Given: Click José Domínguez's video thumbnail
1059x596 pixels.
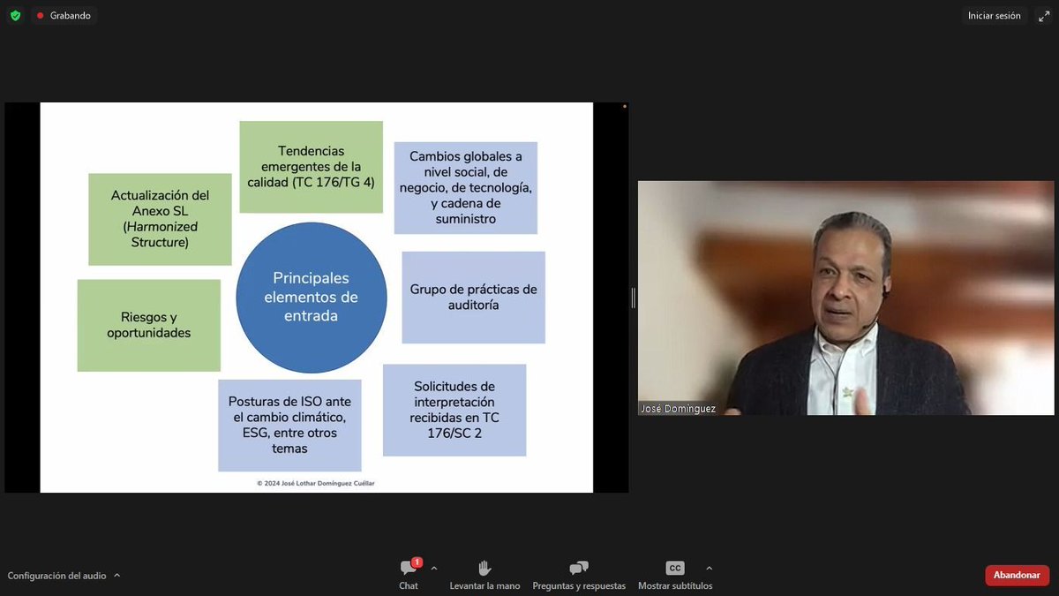Looking at the screenshot, I should tap(845, 298).
